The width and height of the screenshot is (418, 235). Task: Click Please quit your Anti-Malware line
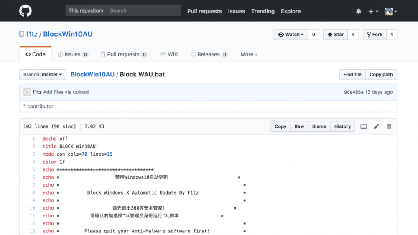(147, 231)
